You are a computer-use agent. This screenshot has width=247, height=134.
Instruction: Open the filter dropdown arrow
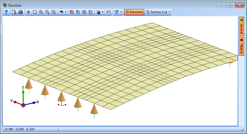121,12
